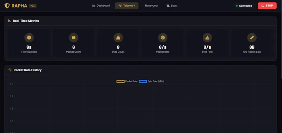The width and height of the screenshot is (282, 133).
Task: Click the Connected status indicator
Action: (244, 6)
